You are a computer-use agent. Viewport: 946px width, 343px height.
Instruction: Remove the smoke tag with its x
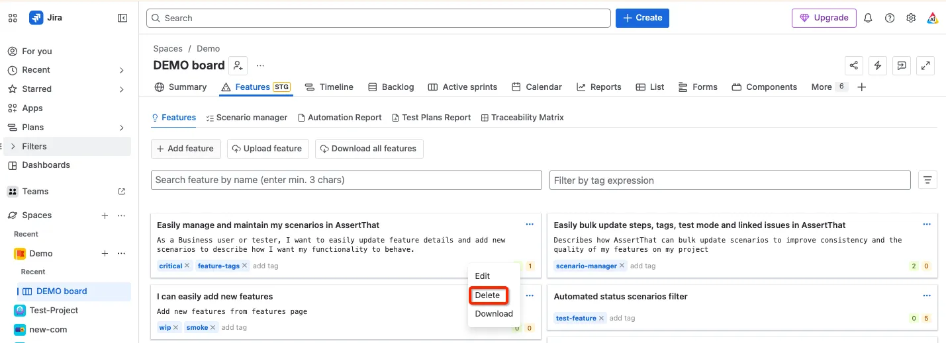pos(213,327)
